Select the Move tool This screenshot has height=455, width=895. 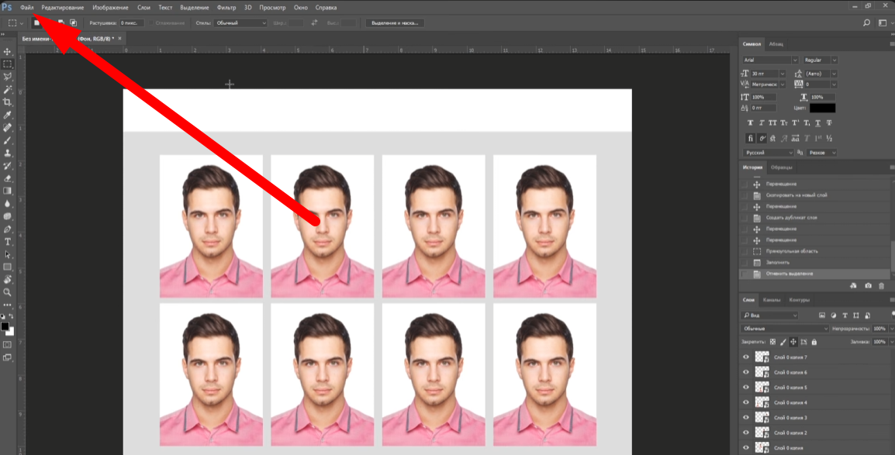pos(8,52)
